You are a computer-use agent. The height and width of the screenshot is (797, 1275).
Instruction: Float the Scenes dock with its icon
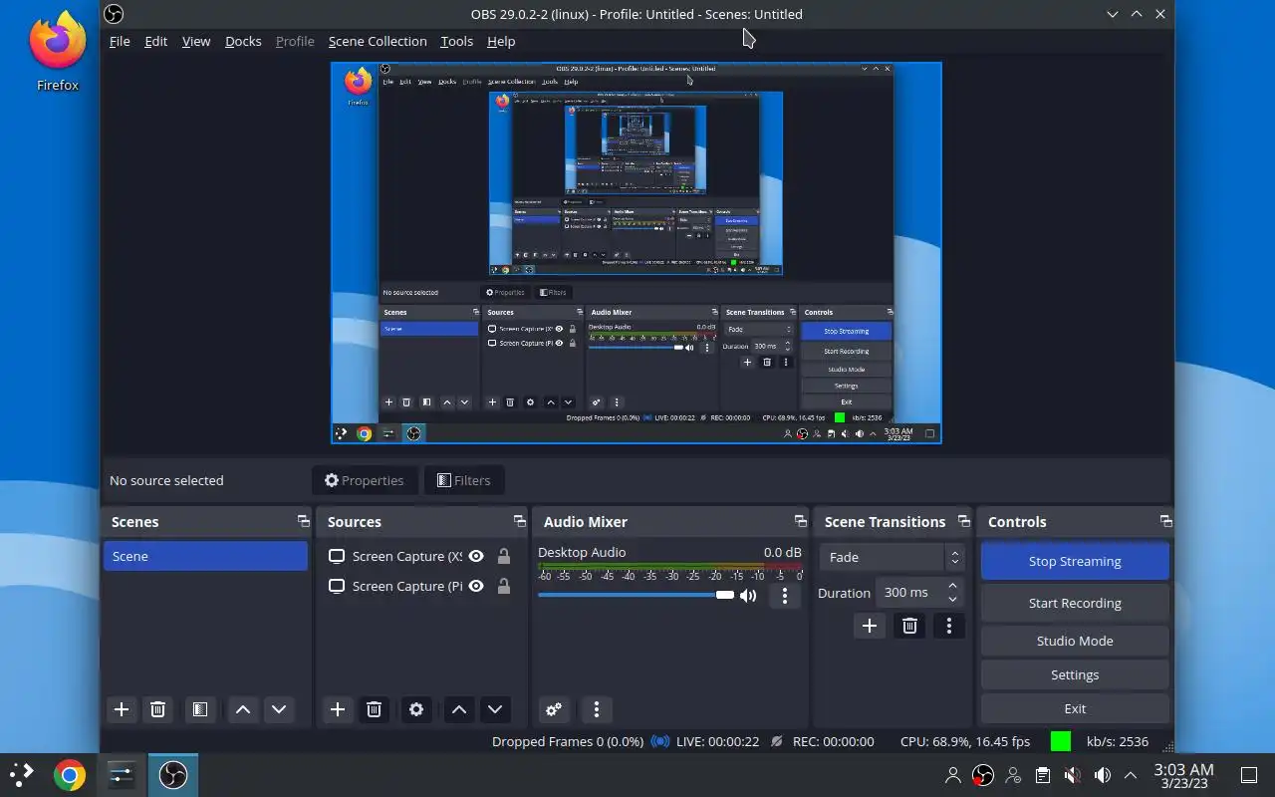(303, 521)
